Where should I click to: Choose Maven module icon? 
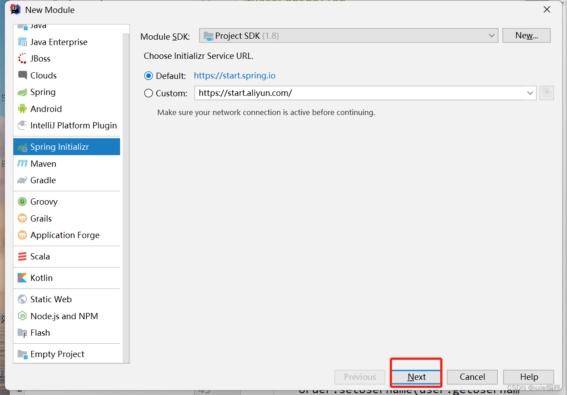22,164
